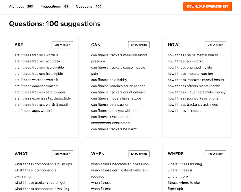Click 'are fitness trackers worth it' suggestion
The width and height of the screenshot is (241, 192).
[36, 55]
